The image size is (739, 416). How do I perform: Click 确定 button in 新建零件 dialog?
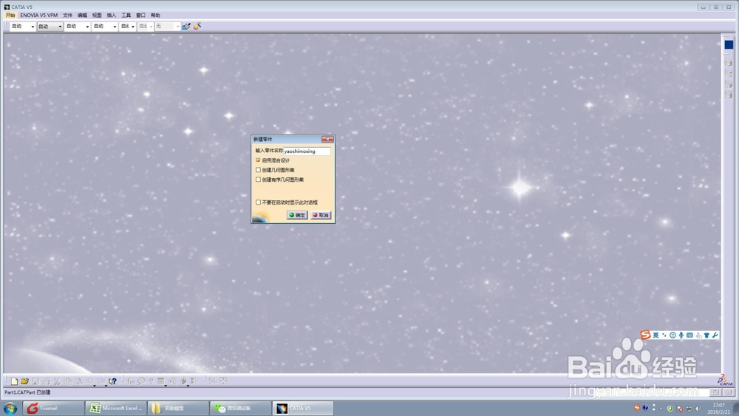(x=297, y=215)
